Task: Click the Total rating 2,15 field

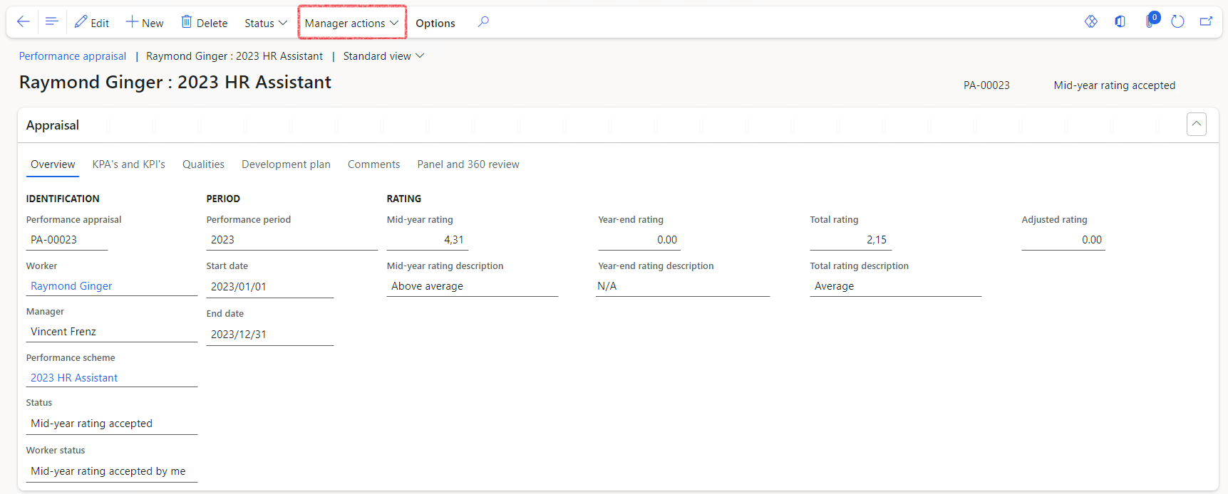Action: [x=851, y=240]
